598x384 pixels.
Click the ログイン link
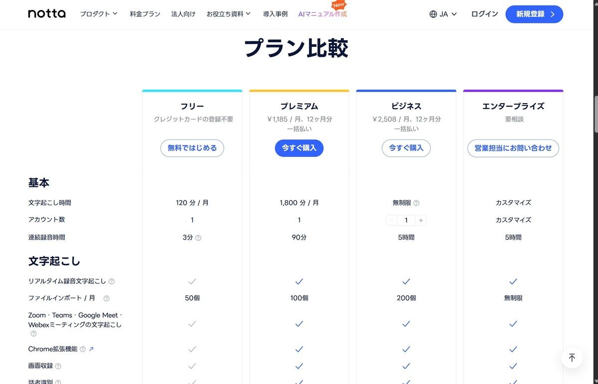[484, 14]
